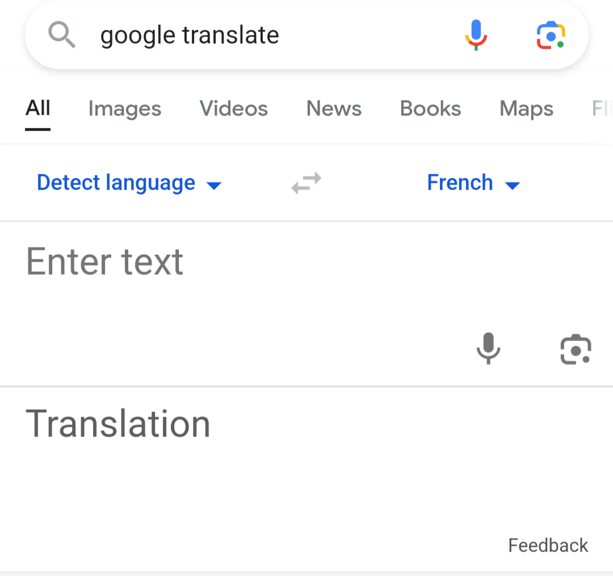This screenshot has height=576, width=613.
Task: Select the All results tab
Action: click(37, 108)
